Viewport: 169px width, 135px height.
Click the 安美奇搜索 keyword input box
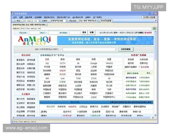pyautogui.click(x=89, y=49)
